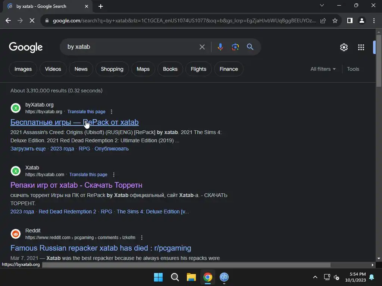Switch to Videos results
This screenshot has height=286, width=382.
(53, 69)
